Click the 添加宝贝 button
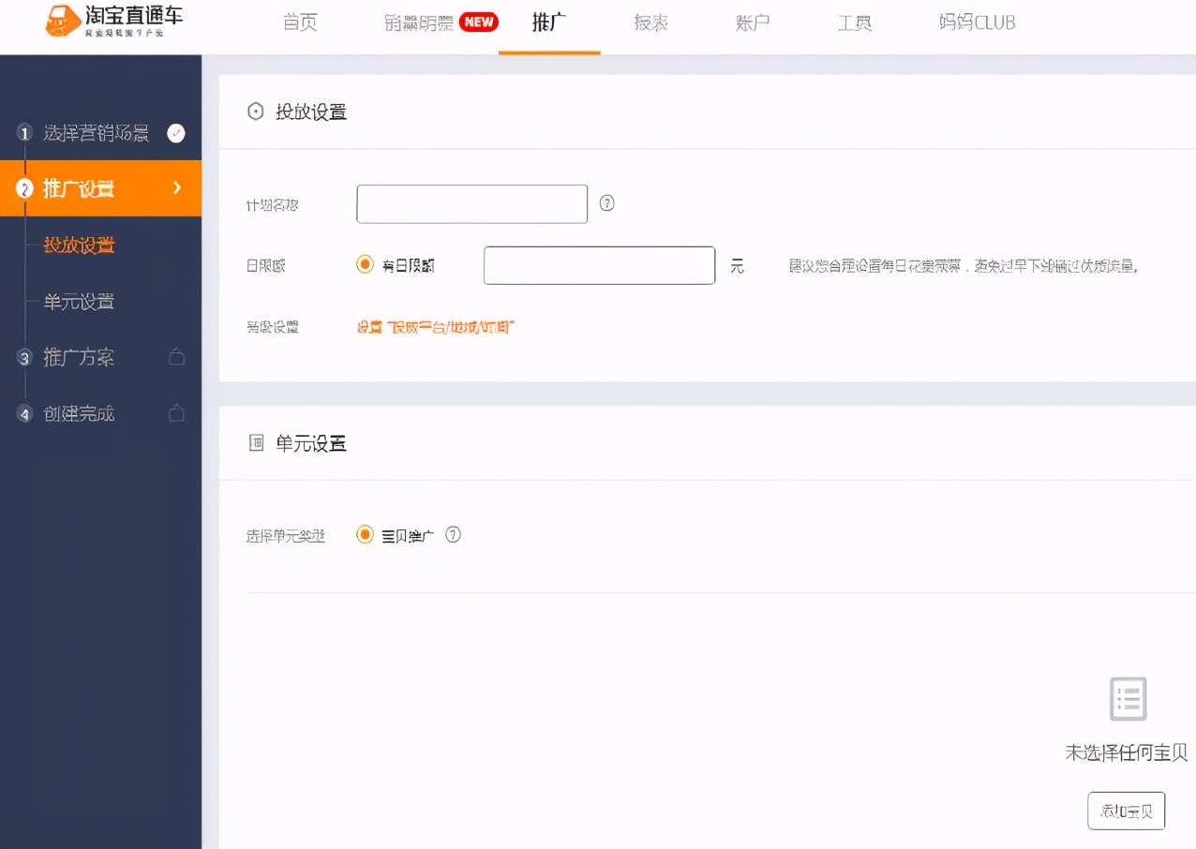Viewport: 1196px width, 849px height. [x=1126, y=810]
